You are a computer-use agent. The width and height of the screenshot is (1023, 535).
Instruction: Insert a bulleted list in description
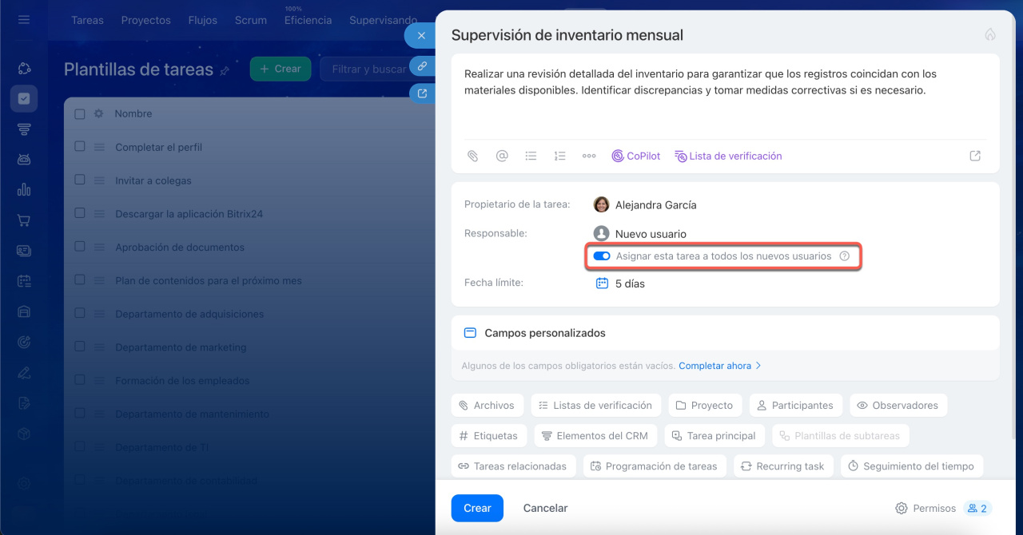531,157
